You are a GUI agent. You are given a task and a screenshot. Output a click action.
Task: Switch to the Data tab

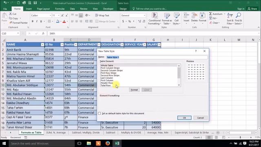[72, 9]
